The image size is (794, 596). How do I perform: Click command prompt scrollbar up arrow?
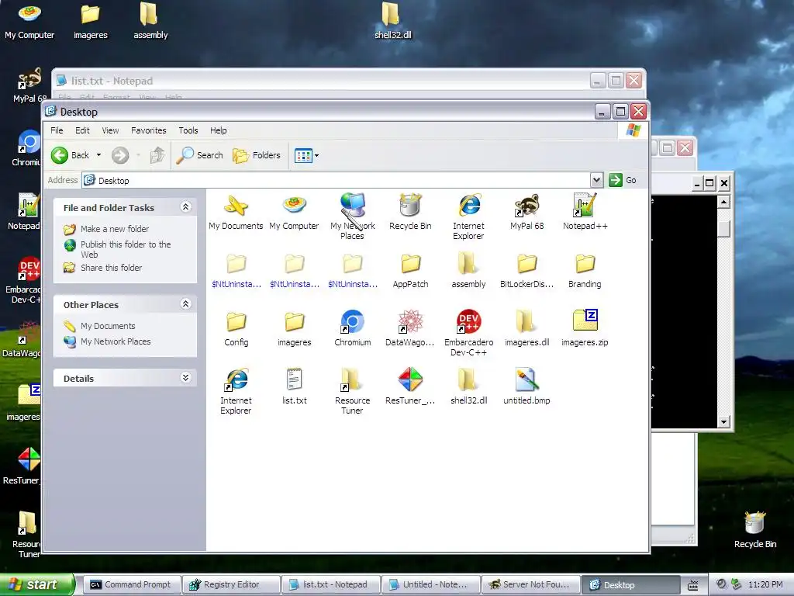723,203
